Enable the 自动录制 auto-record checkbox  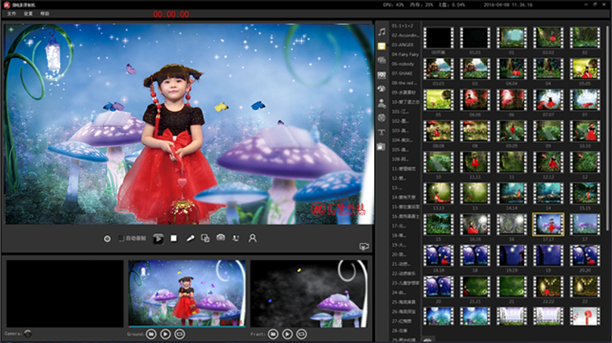click(121, 238)
